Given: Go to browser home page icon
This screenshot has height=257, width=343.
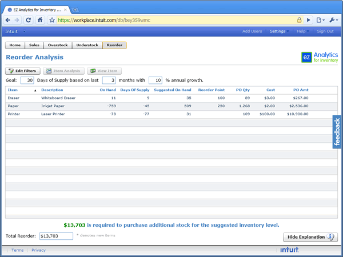Looking at the screenshot, I should [x=40, y=19].
